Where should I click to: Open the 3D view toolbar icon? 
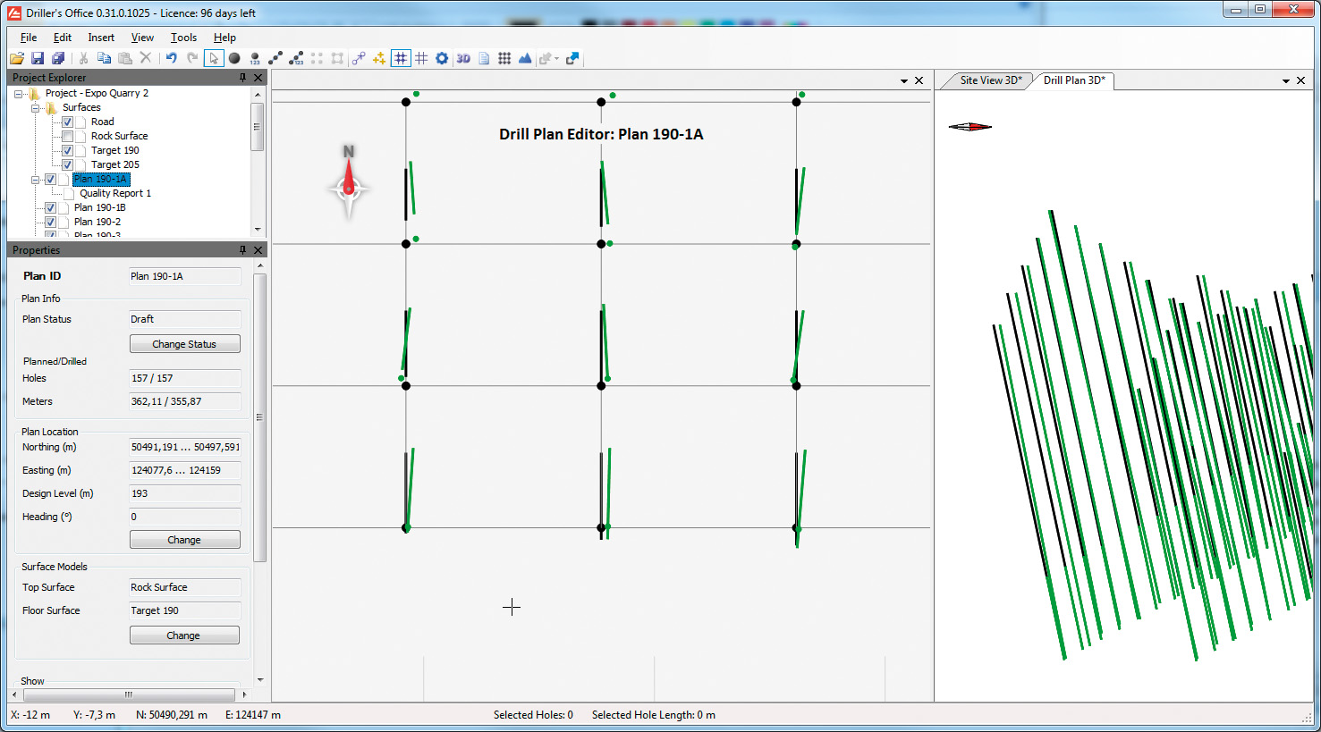[x=463, y=57]
